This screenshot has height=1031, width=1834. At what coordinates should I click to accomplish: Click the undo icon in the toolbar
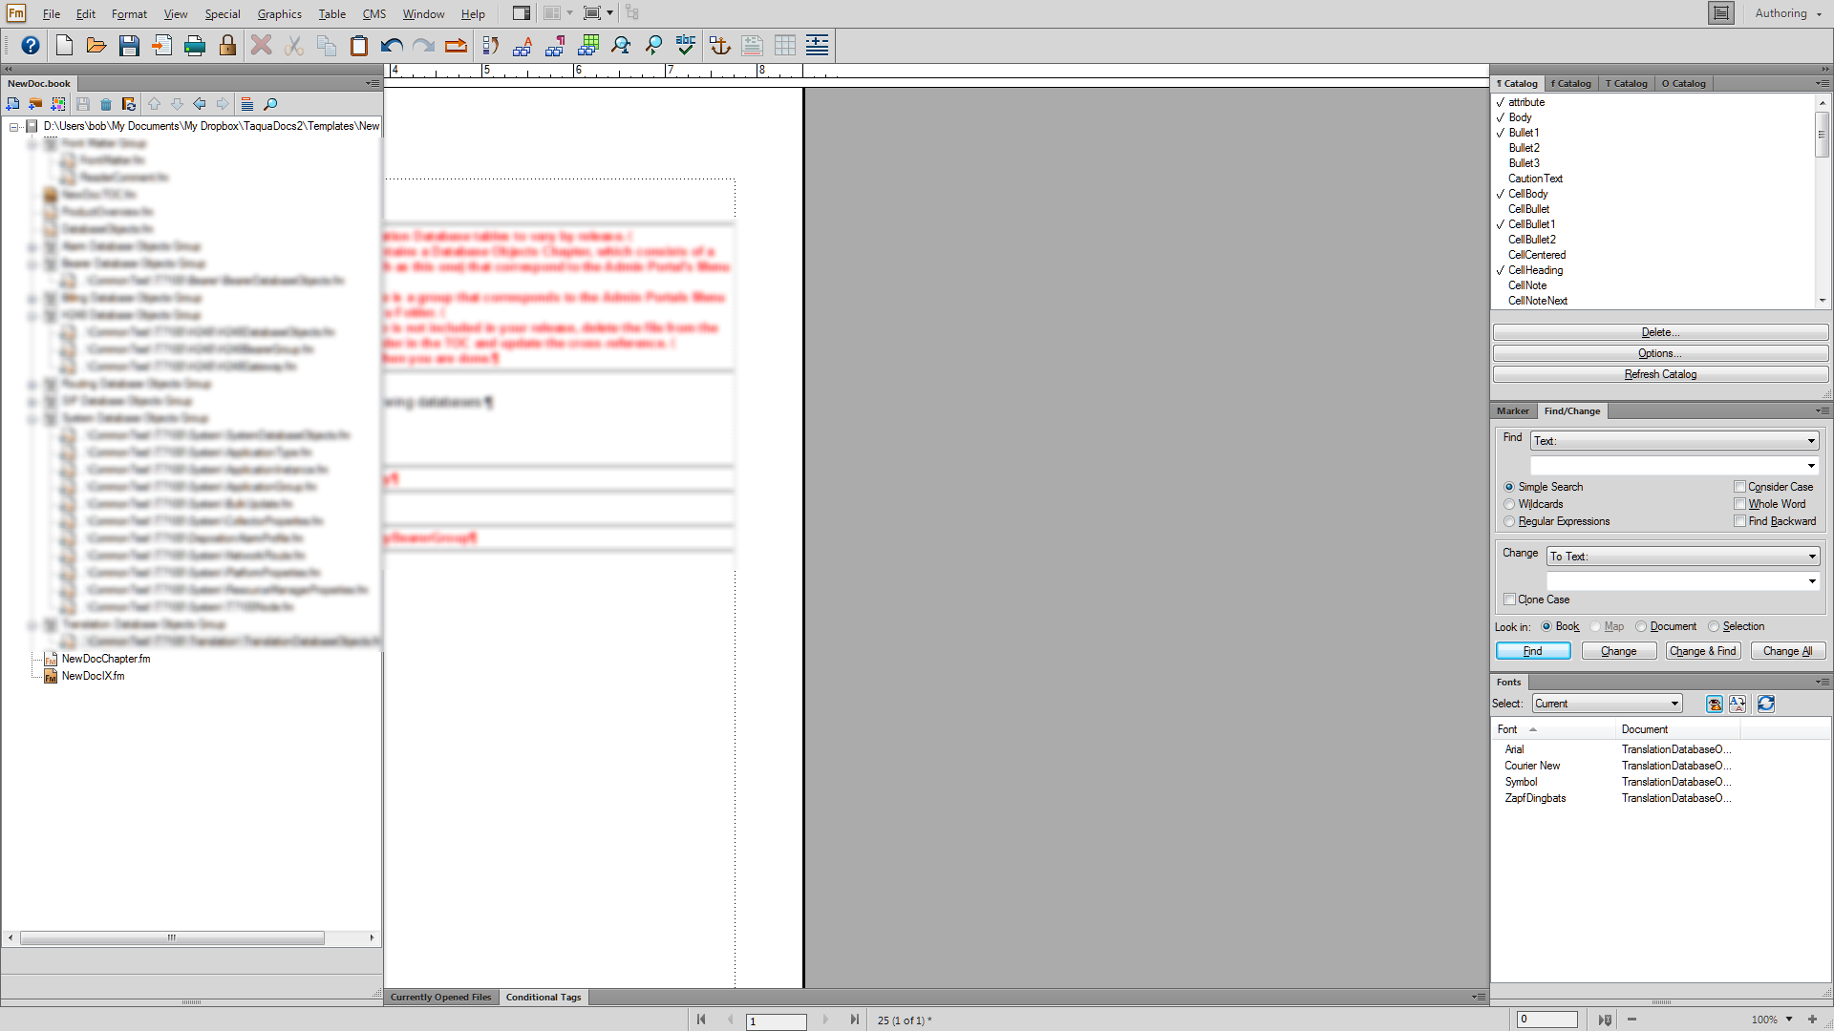tap(391, 45)
